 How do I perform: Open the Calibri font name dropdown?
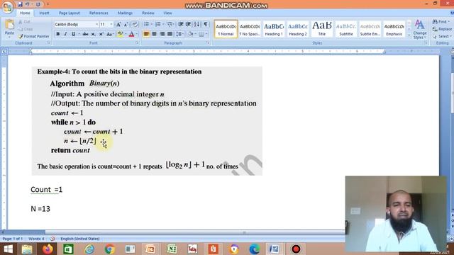tap(97, 25)
